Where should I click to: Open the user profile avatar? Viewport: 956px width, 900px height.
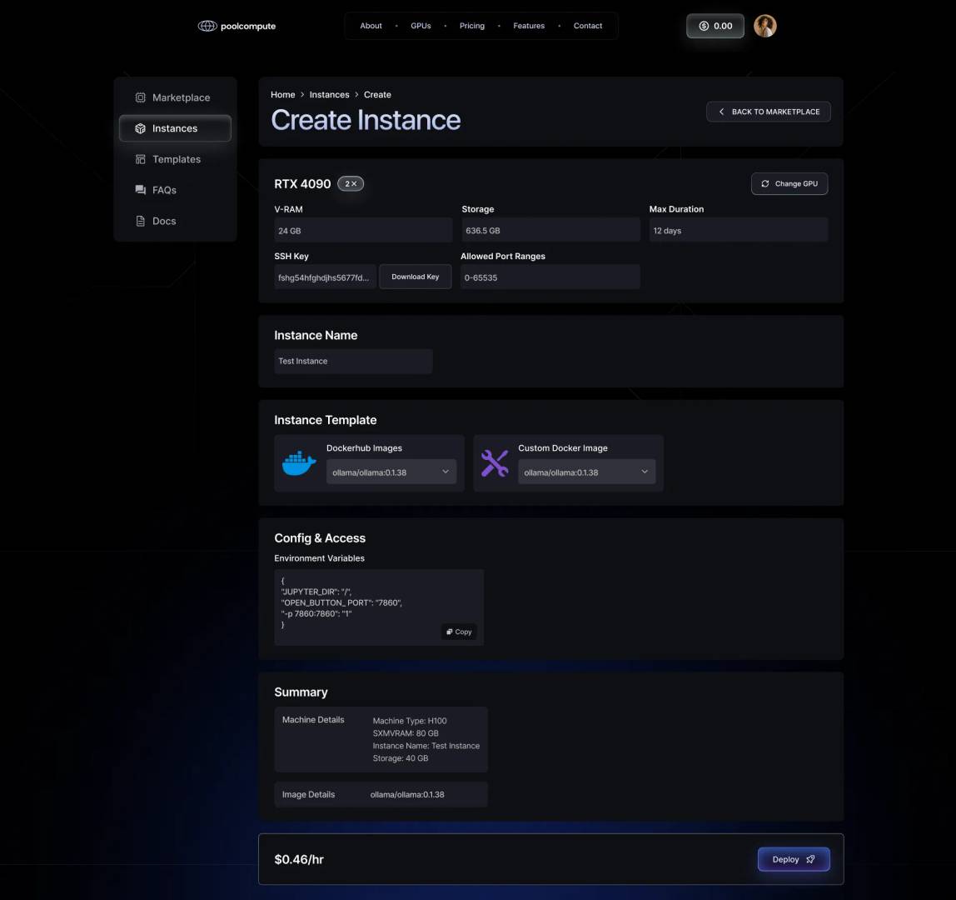point(764,26)
